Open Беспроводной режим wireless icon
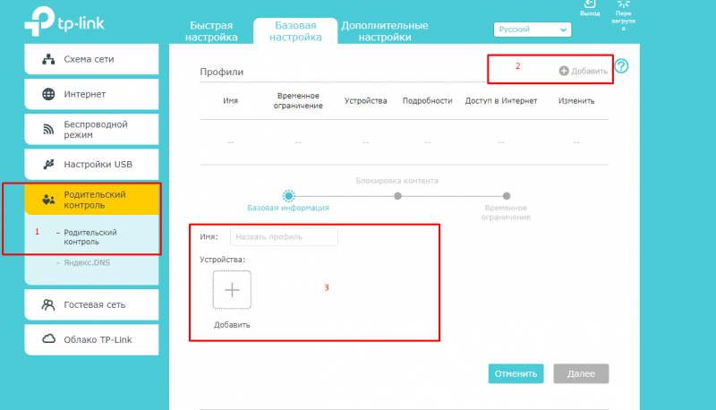The image size is (716, 410). coord(49,129)
